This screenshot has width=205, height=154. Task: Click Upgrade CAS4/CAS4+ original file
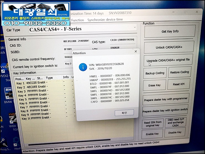pos(168,60)
